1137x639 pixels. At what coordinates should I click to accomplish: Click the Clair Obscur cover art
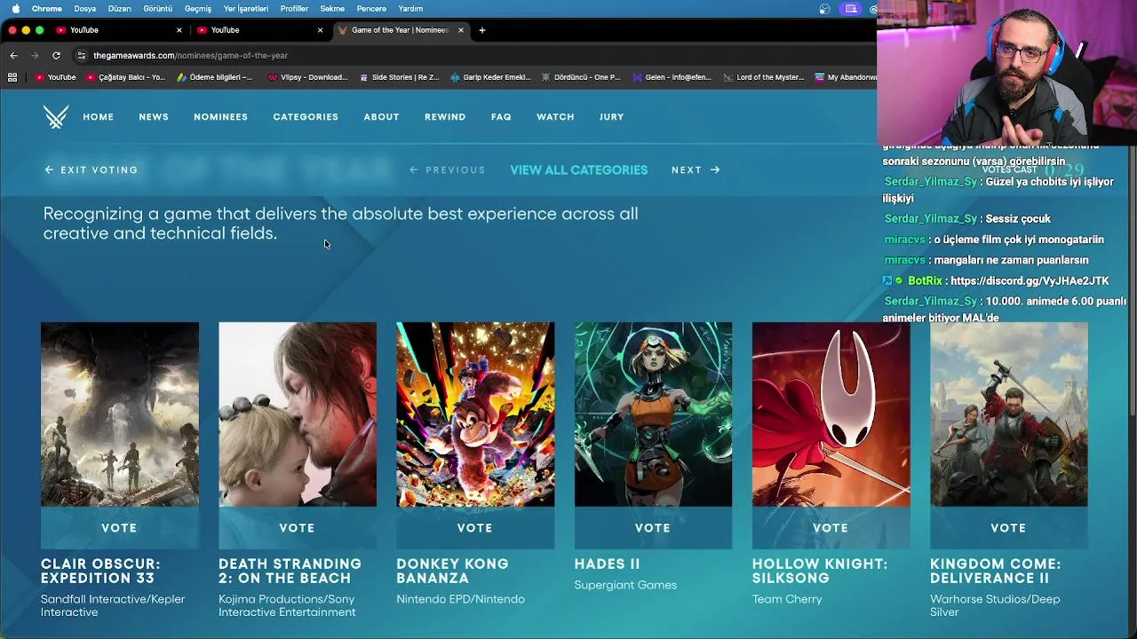(x=120, y=414)
